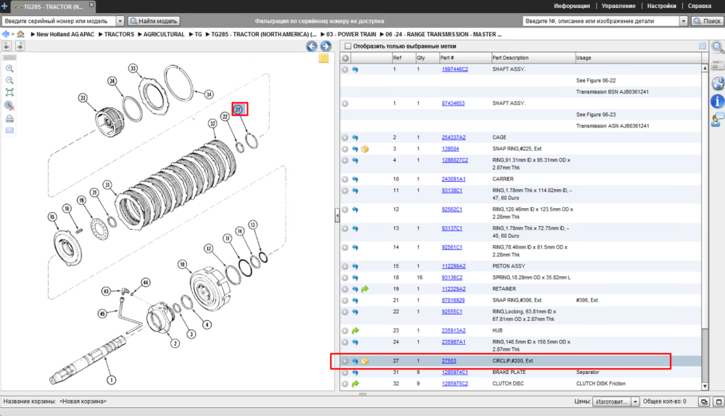Viewport: 725px width, 416px height.
Task: Open the Настройки menu
Action: tap(661, 6)
